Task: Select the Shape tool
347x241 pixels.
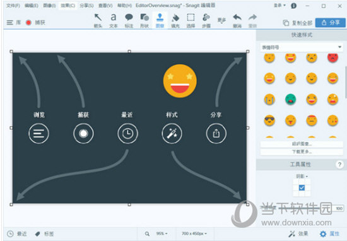Action: [x=144, y=21]
